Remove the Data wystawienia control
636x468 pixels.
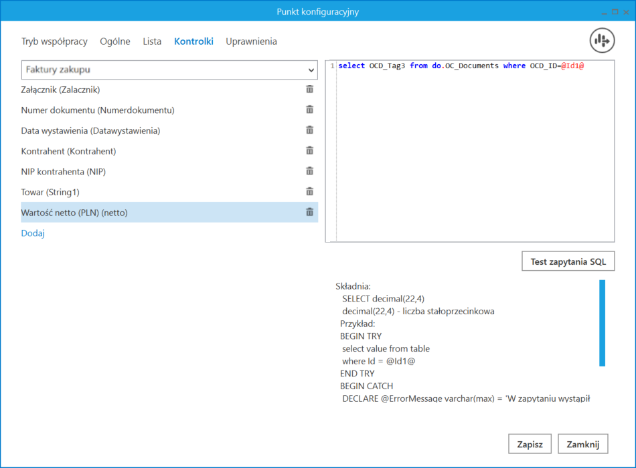(309, 130)
